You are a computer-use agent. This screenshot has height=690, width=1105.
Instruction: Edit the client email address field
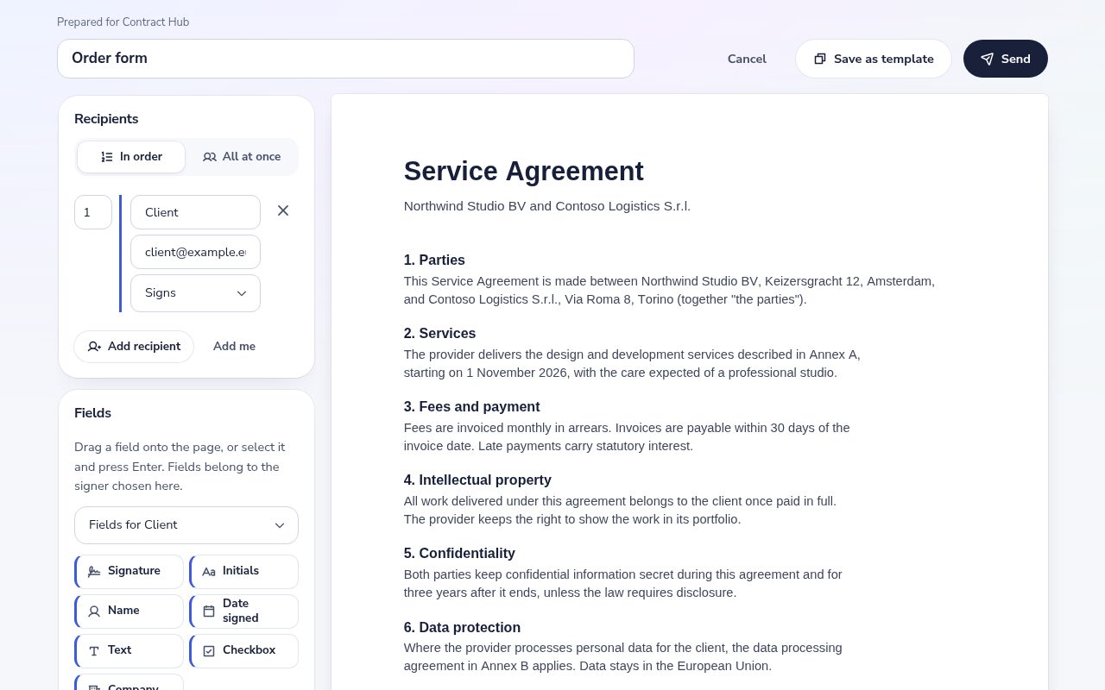tap(195, 252)
